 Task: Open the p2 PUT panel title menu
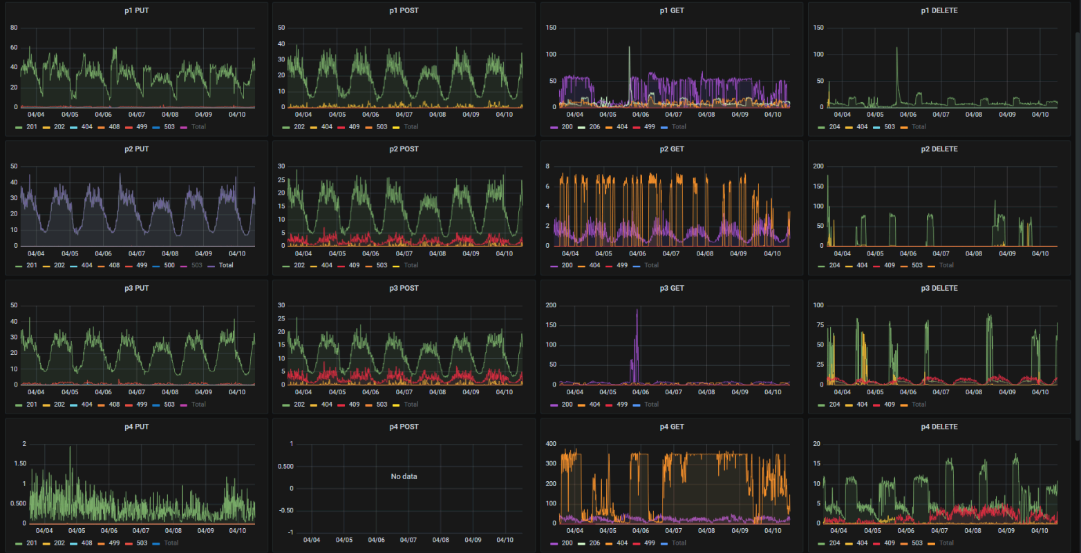pos(137,149)
